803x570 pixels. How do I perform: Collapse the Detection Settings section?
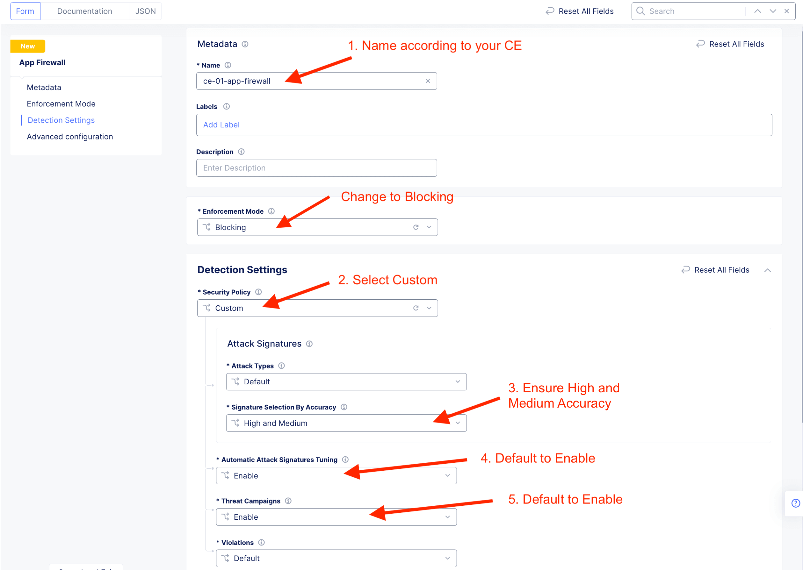click(768, 270)
